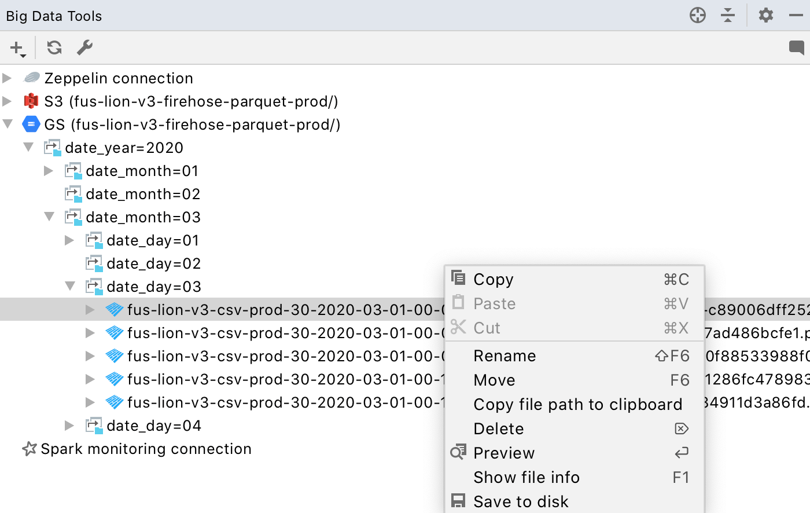Screen dimensions: 810x513
Task: Click the S3 bucket icon
Action: tap(31, 101)
